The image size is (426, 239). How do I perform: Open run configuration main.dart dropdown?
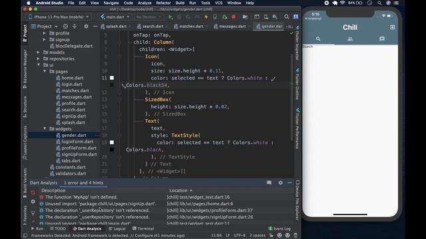pyautogui.click(x=114, y=17)
